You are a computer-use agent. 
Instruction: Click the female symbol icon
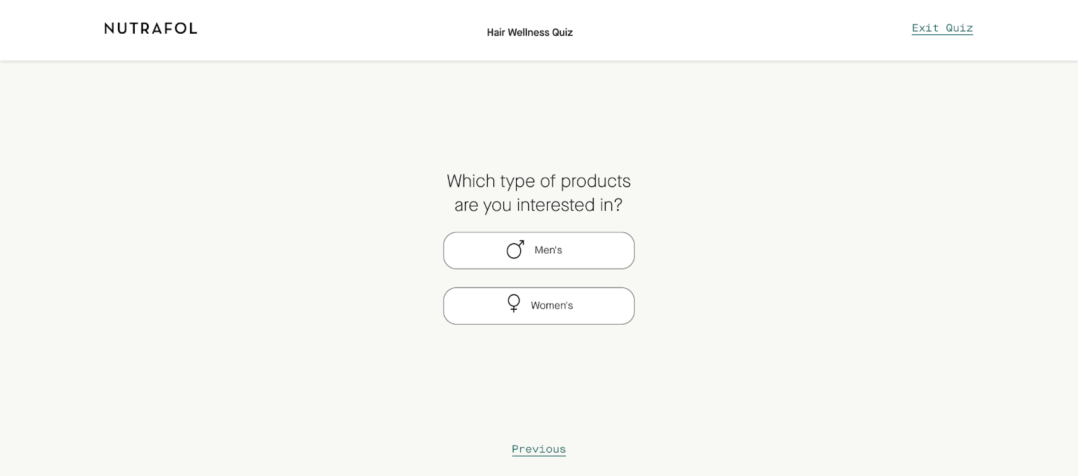[514, 304]
